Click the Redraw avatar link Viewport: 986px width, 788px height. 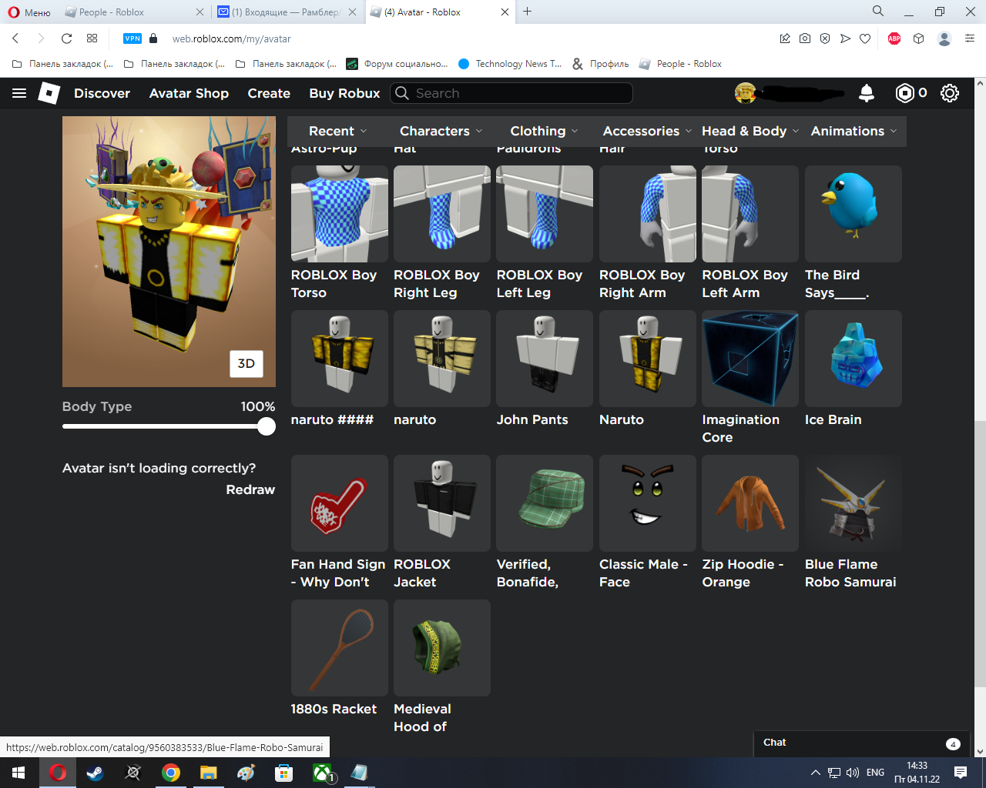coord(250,489)
